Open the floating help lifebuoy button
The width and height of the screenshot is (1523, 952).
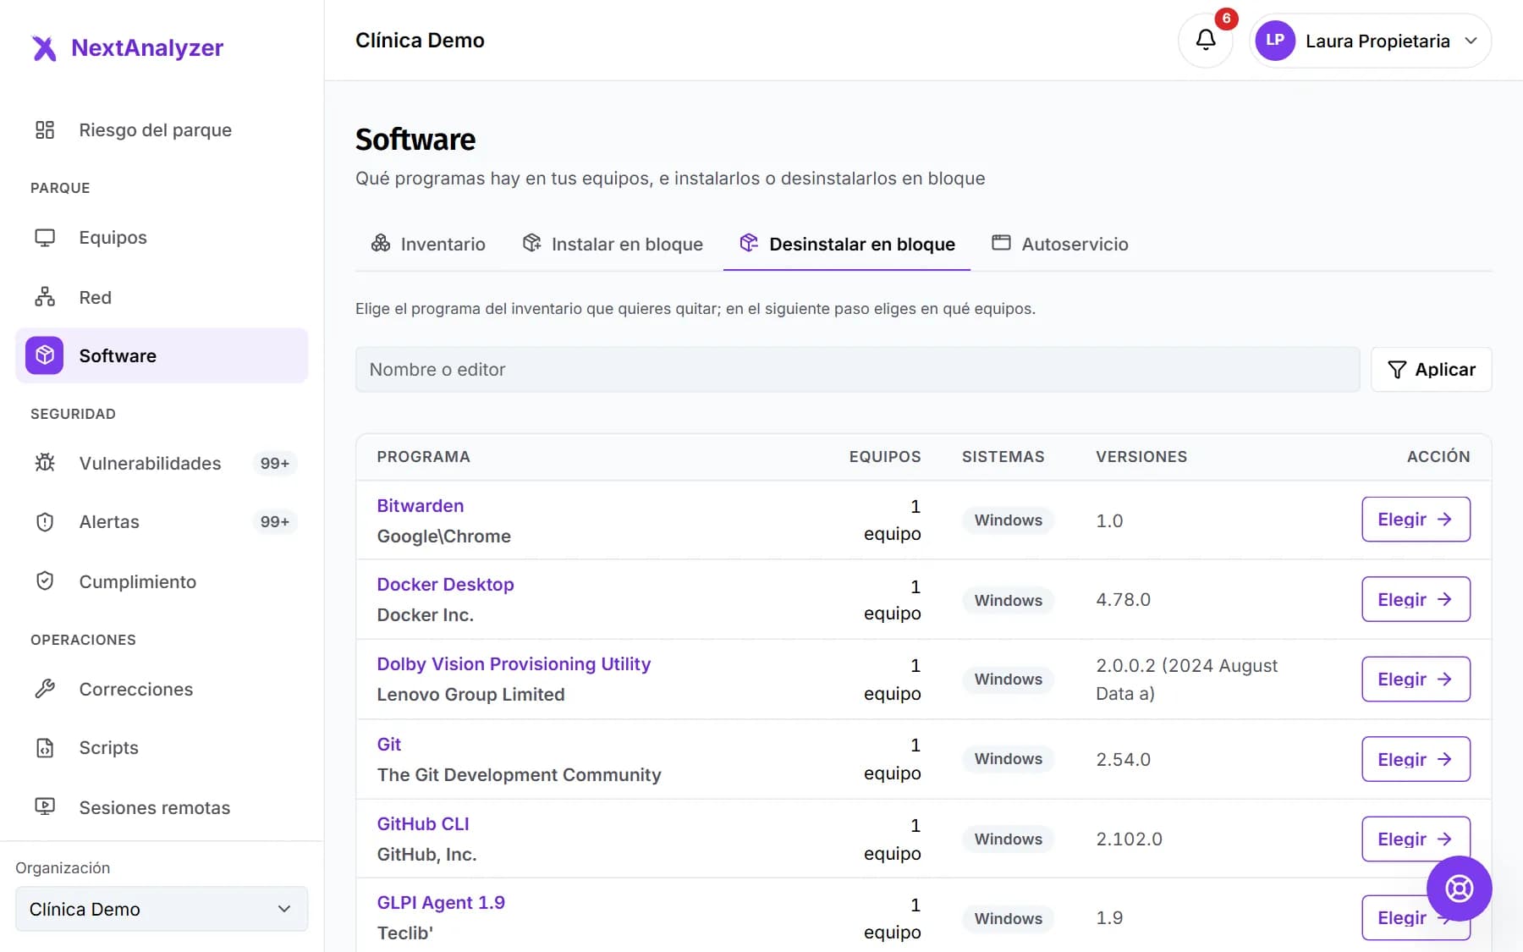tap(1459, 889)
